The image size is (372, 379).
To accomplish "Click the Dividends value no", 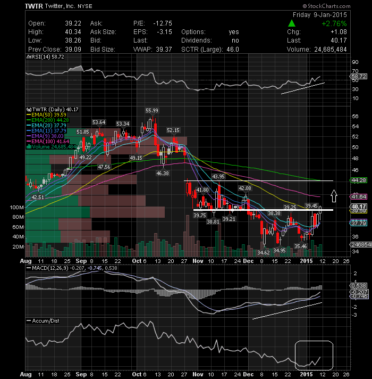I will click(x=235, y=40).
